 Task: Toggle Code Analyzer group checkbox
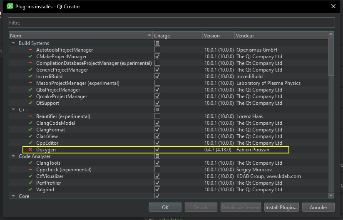157,156
